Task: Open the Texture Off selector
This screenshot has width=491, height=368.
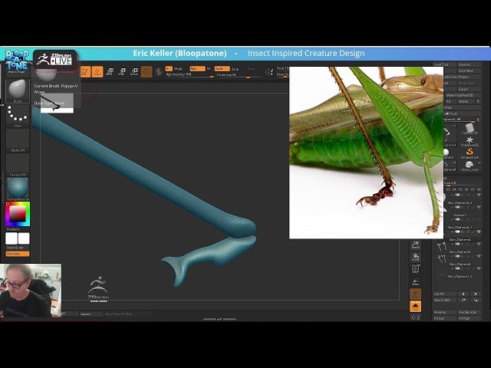Action: pyautogui.click(x=18, y=165)
